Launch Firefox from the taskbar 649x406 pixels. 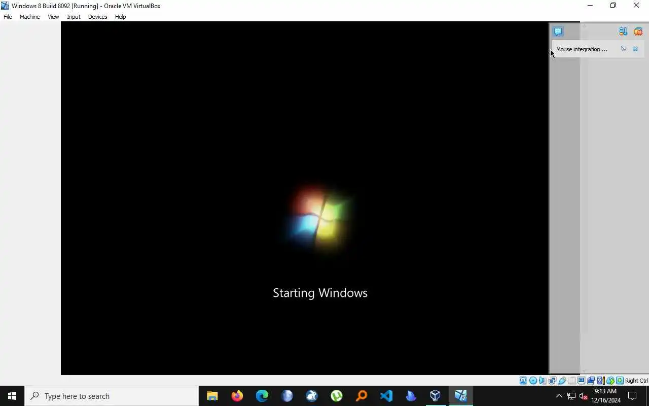pos(237,396)
